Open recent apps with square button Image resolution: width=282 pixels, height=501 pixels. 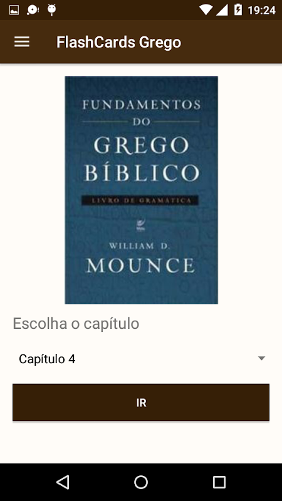coord(219,482)
